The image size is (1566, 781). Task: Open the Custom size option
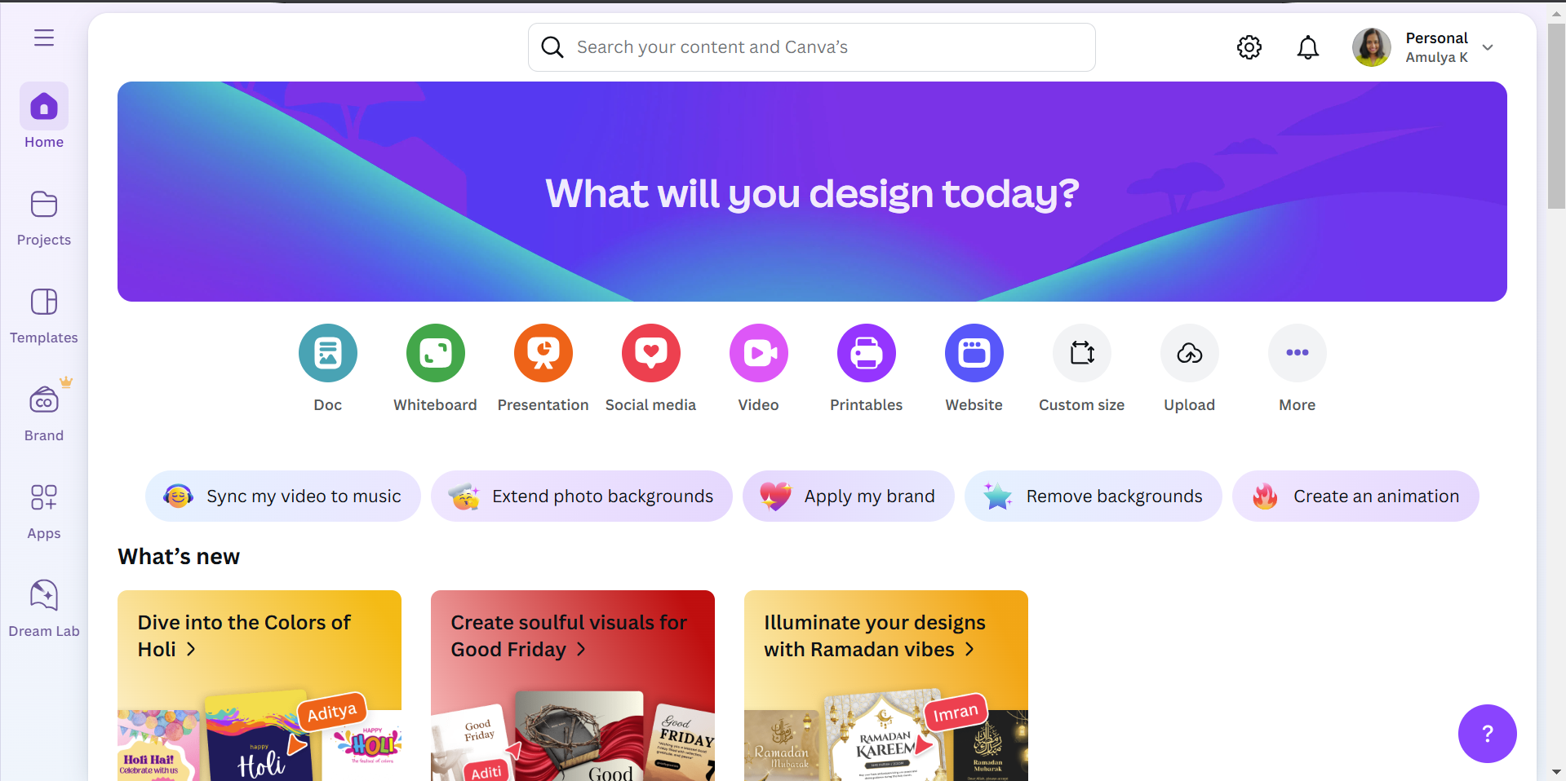coord(1082,353)
